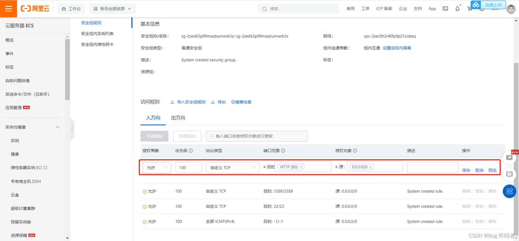519x241 pixels.
Task: Select 安全组规则 in the side menu
Action: click(91, 23)
